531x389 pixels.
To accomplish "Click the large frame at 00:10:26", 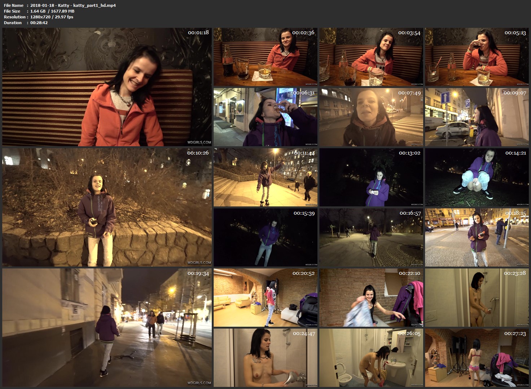I will (x=107, y=207).
